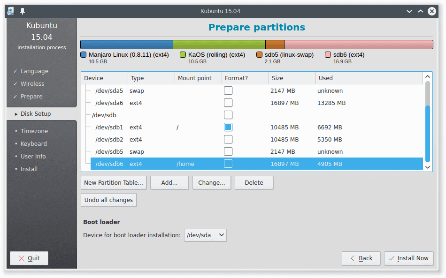Click the Format? column header
The width and height of the screenshot is (446, 278).
[245, 78]
